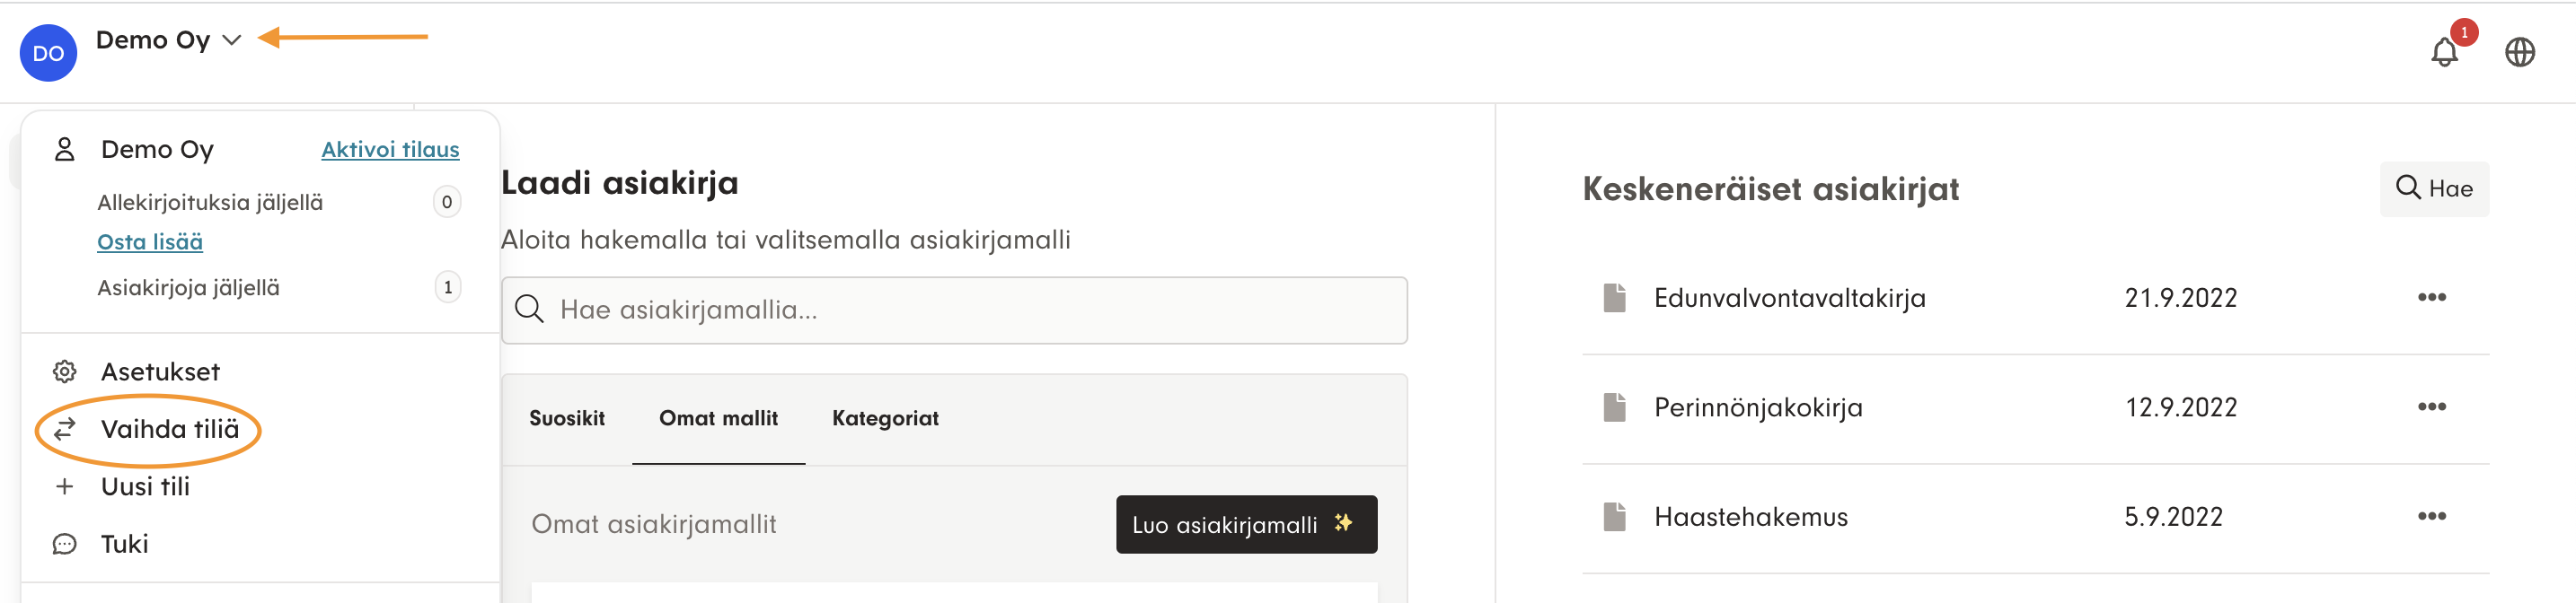
Task: Open the more menu for Perinnönjakokirja
Action: pyautogui.click(x=2431, y=407)
